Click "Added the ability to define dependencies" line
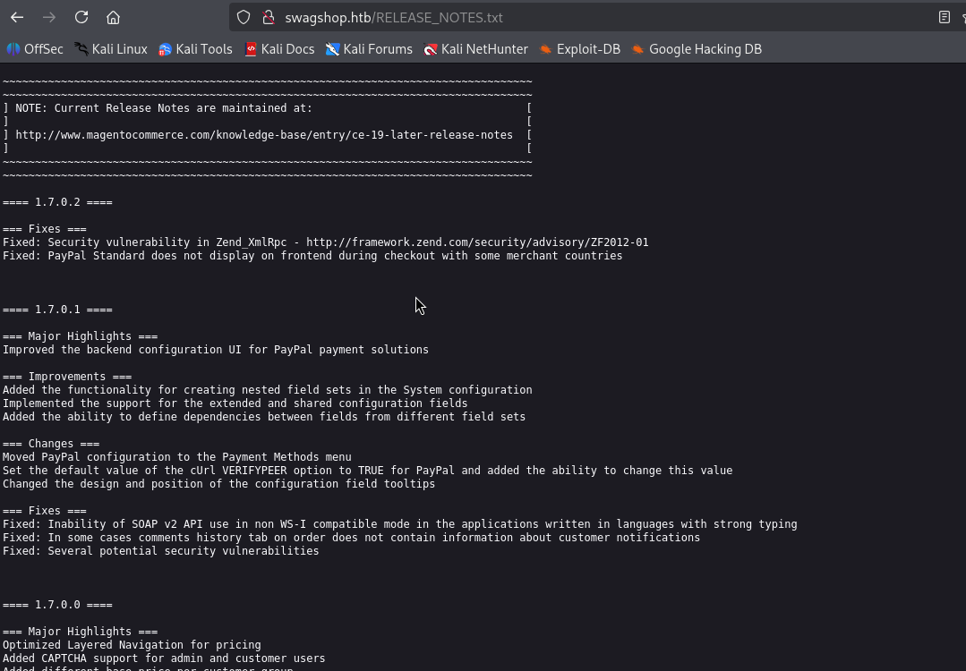The image size is (966, 671). 264,417
